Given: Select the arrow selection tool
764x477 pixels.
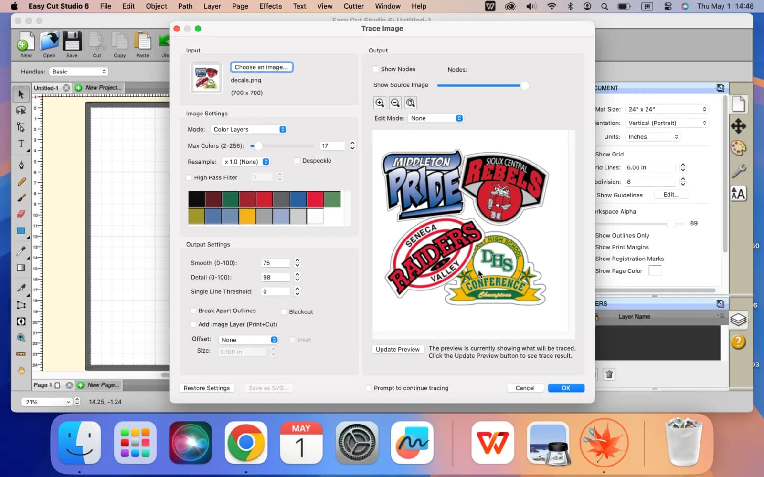Looking at the screenshot, I should (x=21, y=94).
